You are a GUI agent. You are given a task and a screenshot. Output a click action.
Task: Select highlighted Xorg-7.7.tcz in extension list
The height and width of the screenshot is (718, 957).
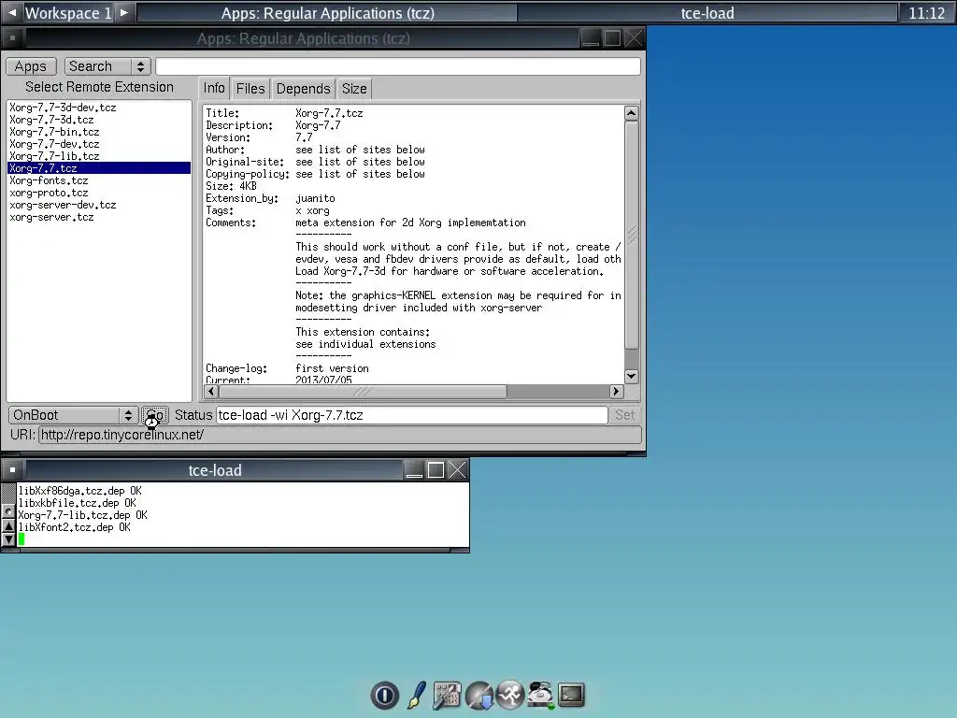(x=99, y=168)
